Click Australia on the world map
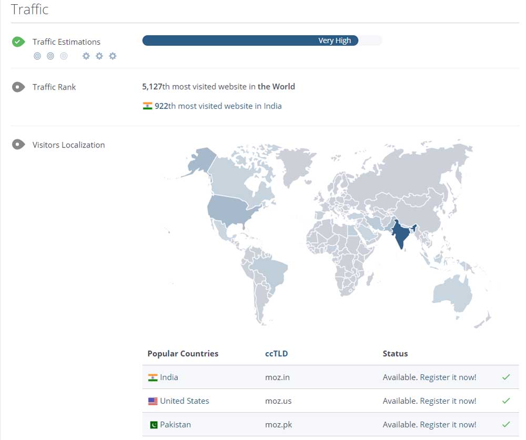Viewport: 526px width, 440px height. (x=452, y=293)
